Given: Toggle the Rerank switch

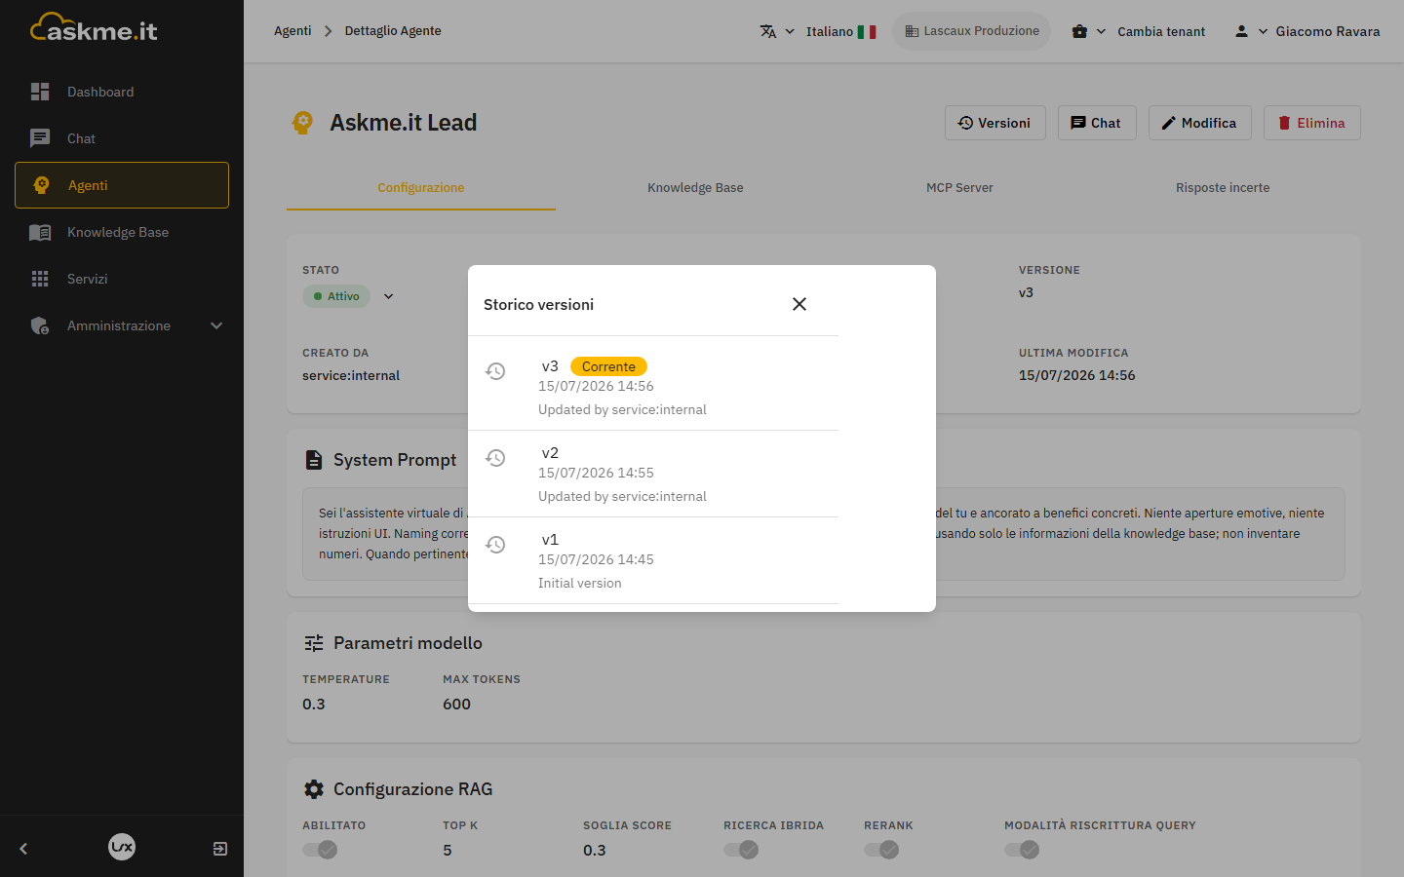Looking at the screenshot, I should [881, 850].
